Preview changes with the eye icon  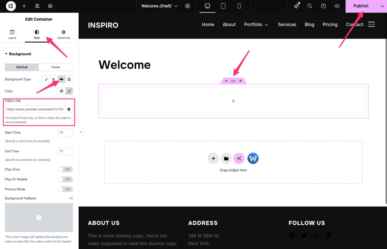337,6
